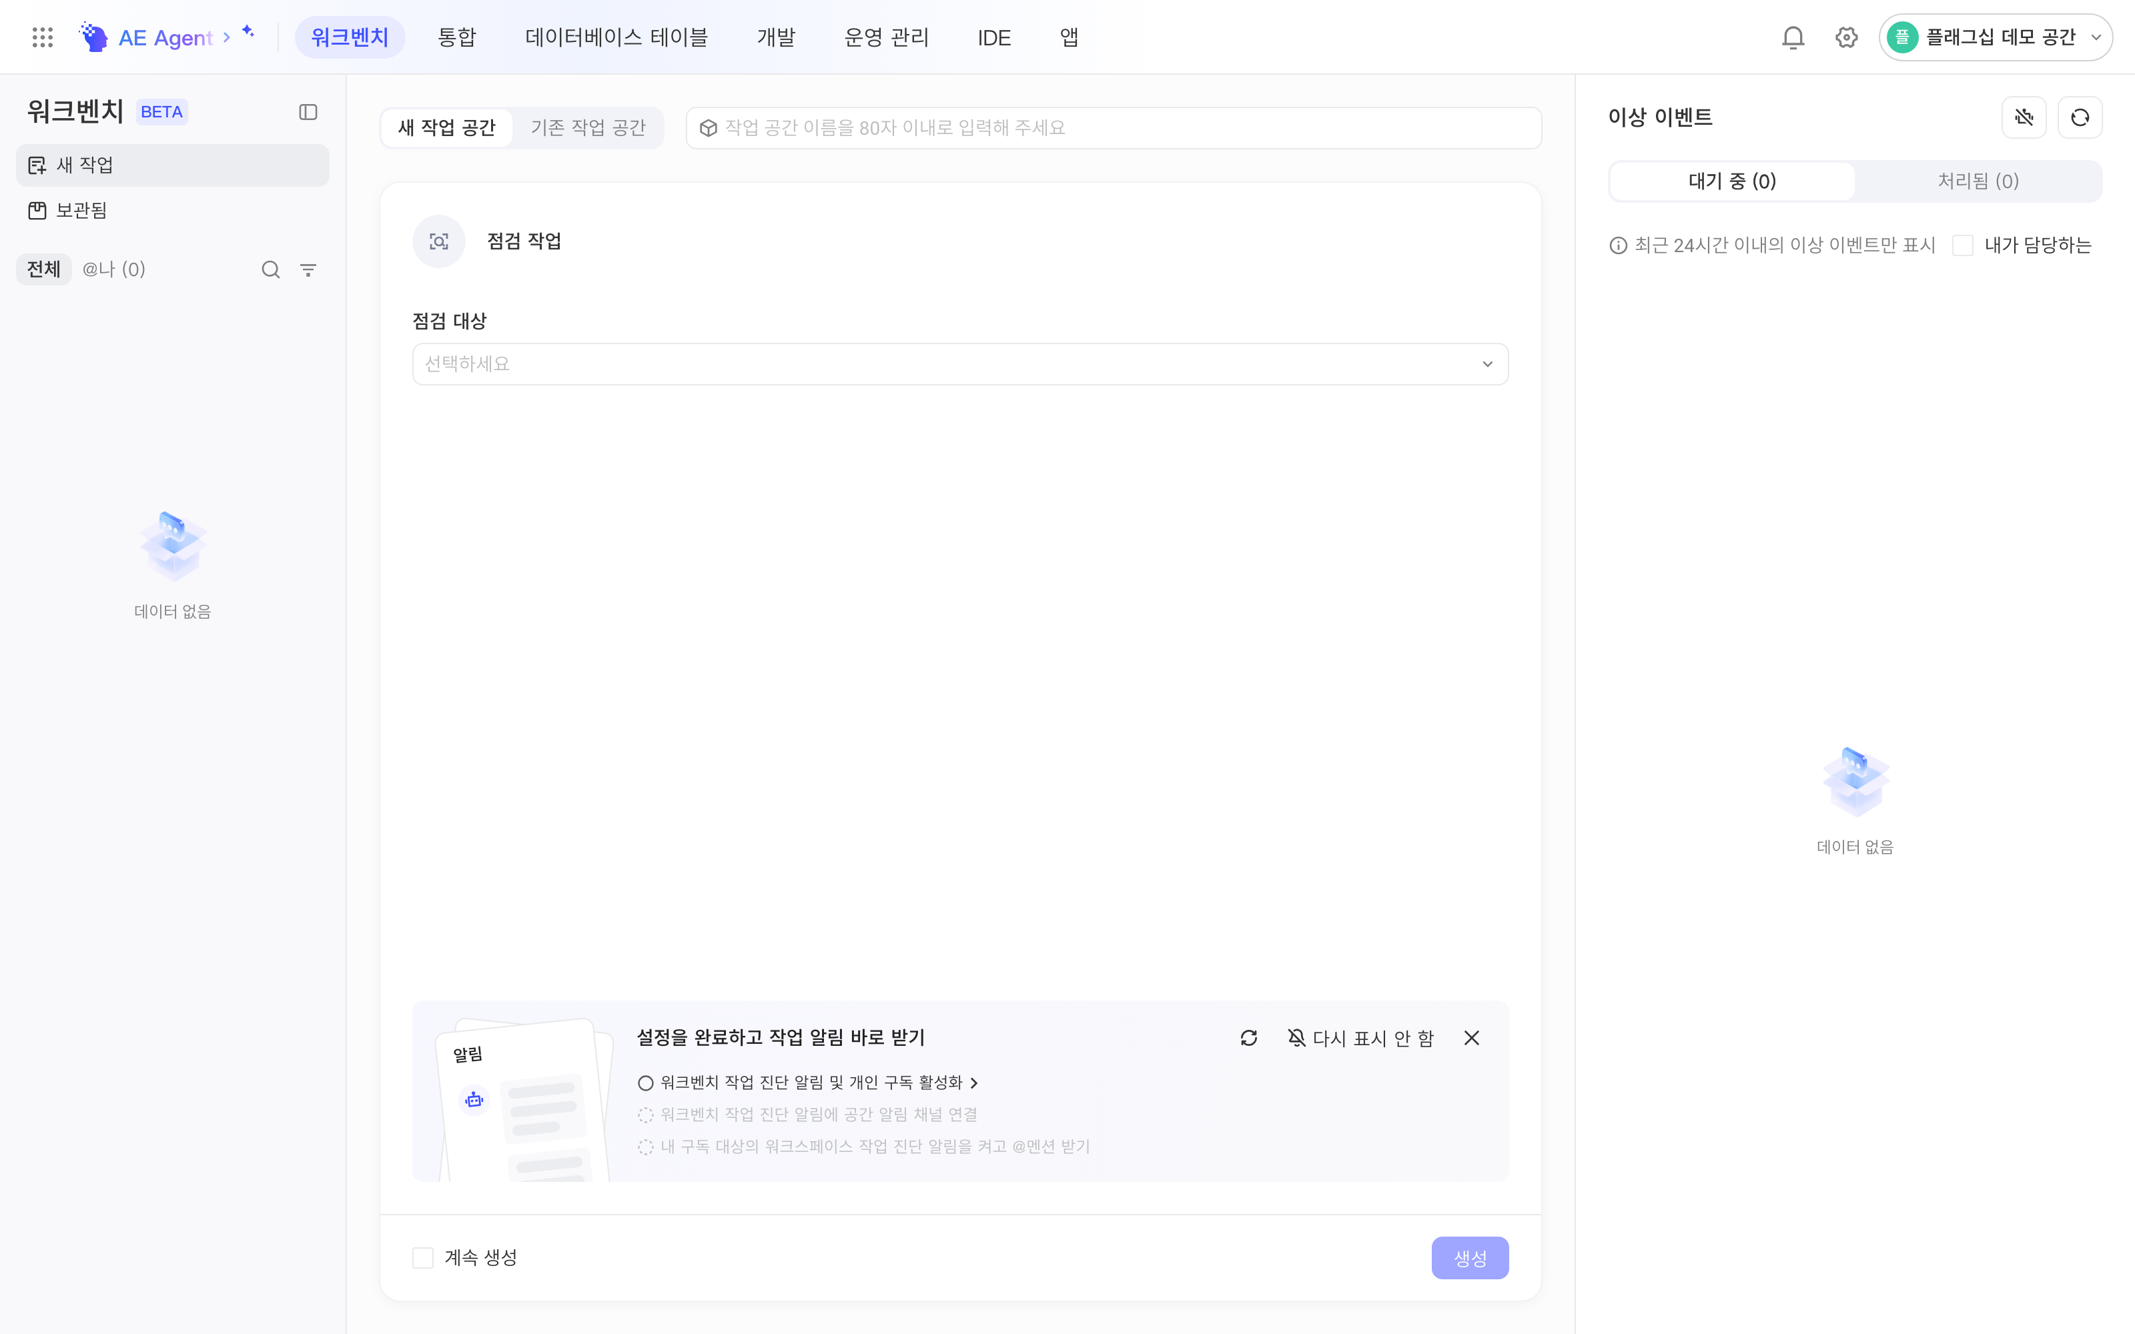
Task: Filter tasks by 전체
Action: click(43, 269)
